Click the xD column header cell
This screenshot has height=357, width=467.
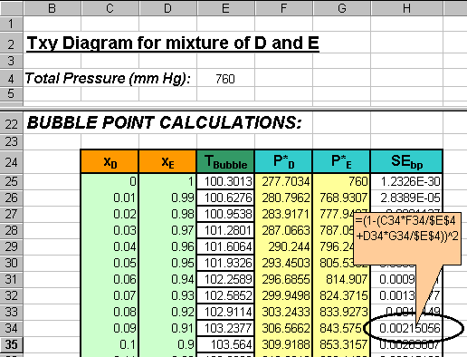click(110, 161)
